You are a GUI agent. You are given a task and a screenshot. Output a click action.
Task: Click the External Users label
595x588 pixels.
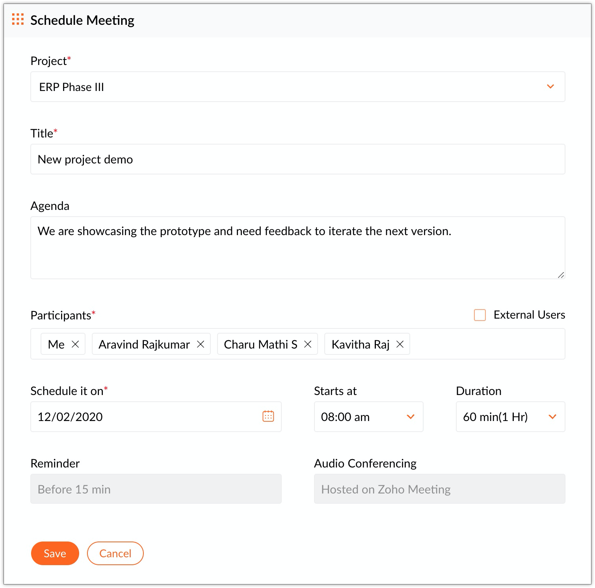[x=529, y=315]
